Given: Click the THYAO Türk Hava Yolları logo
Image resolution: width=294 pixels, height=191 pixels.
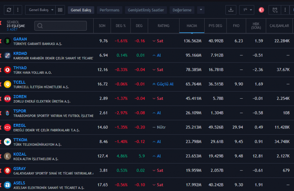Looking at the screenshot, I should tap(7, 70).
